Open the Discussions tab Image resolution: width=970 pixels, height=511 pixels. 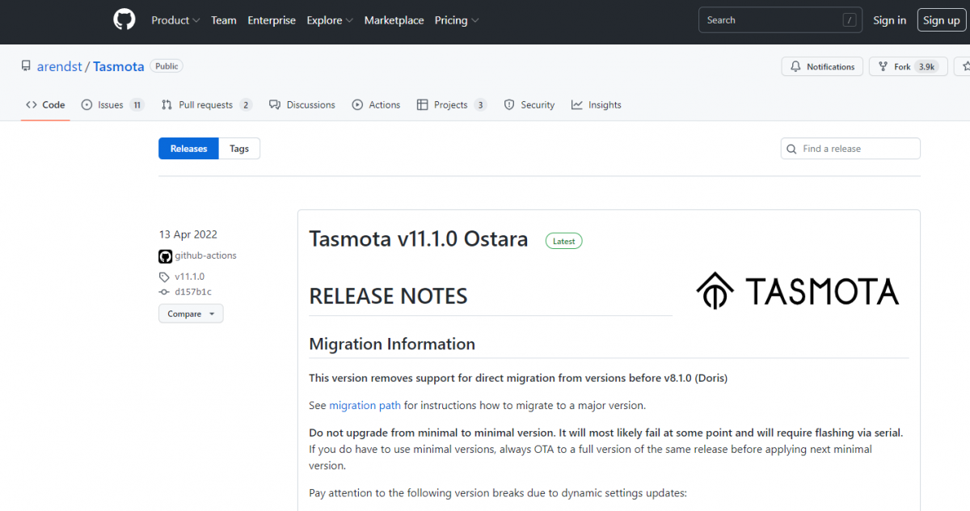coord(302,105)
